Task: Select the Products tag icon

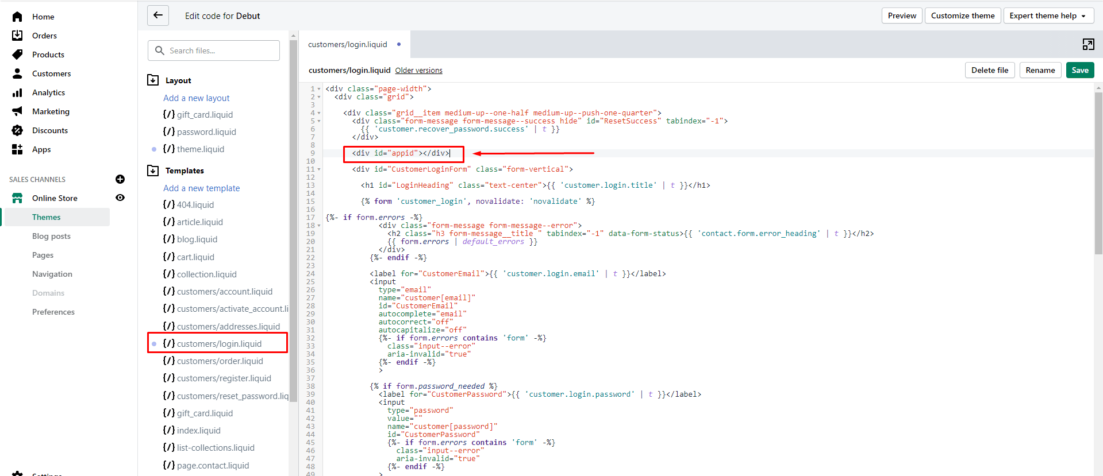Action: pyautogui.click(x=17, y=55)
